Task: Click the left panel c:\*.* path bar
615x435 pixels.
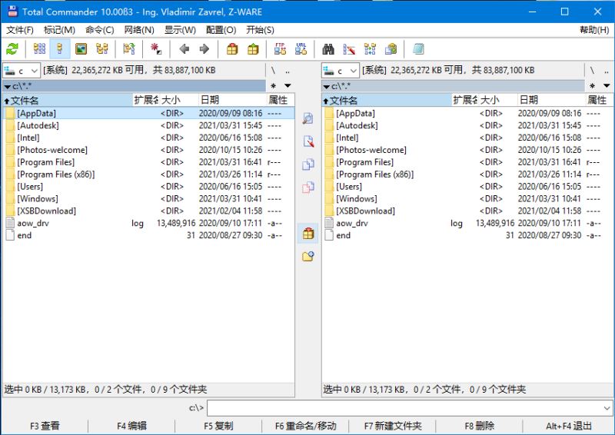Action: tap(135, 86)
